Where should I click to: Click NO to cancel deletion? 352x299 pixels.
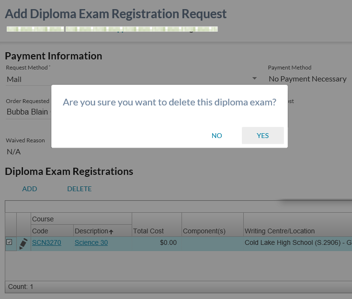217,136
